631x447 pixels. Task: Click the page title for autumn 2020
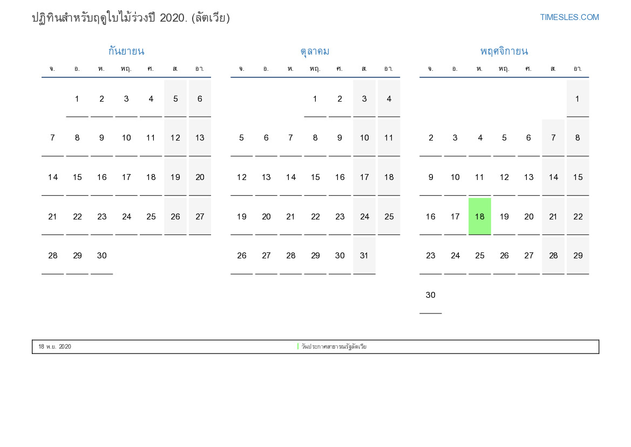click(x=131, y=18)
